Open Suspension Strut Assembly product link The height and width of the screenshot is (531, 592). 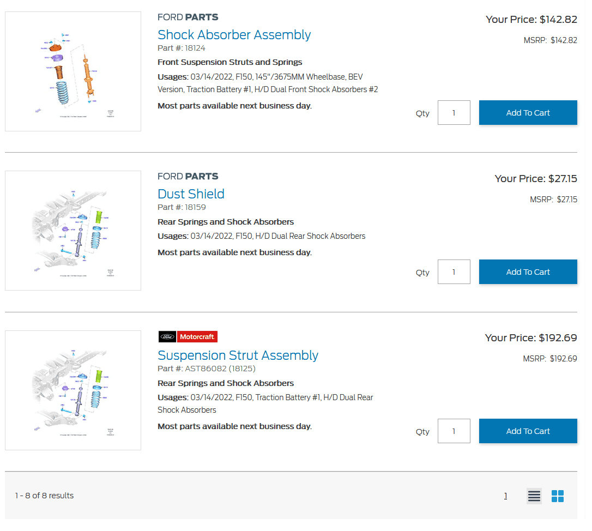pyautogui.click(x=238, y=355)
